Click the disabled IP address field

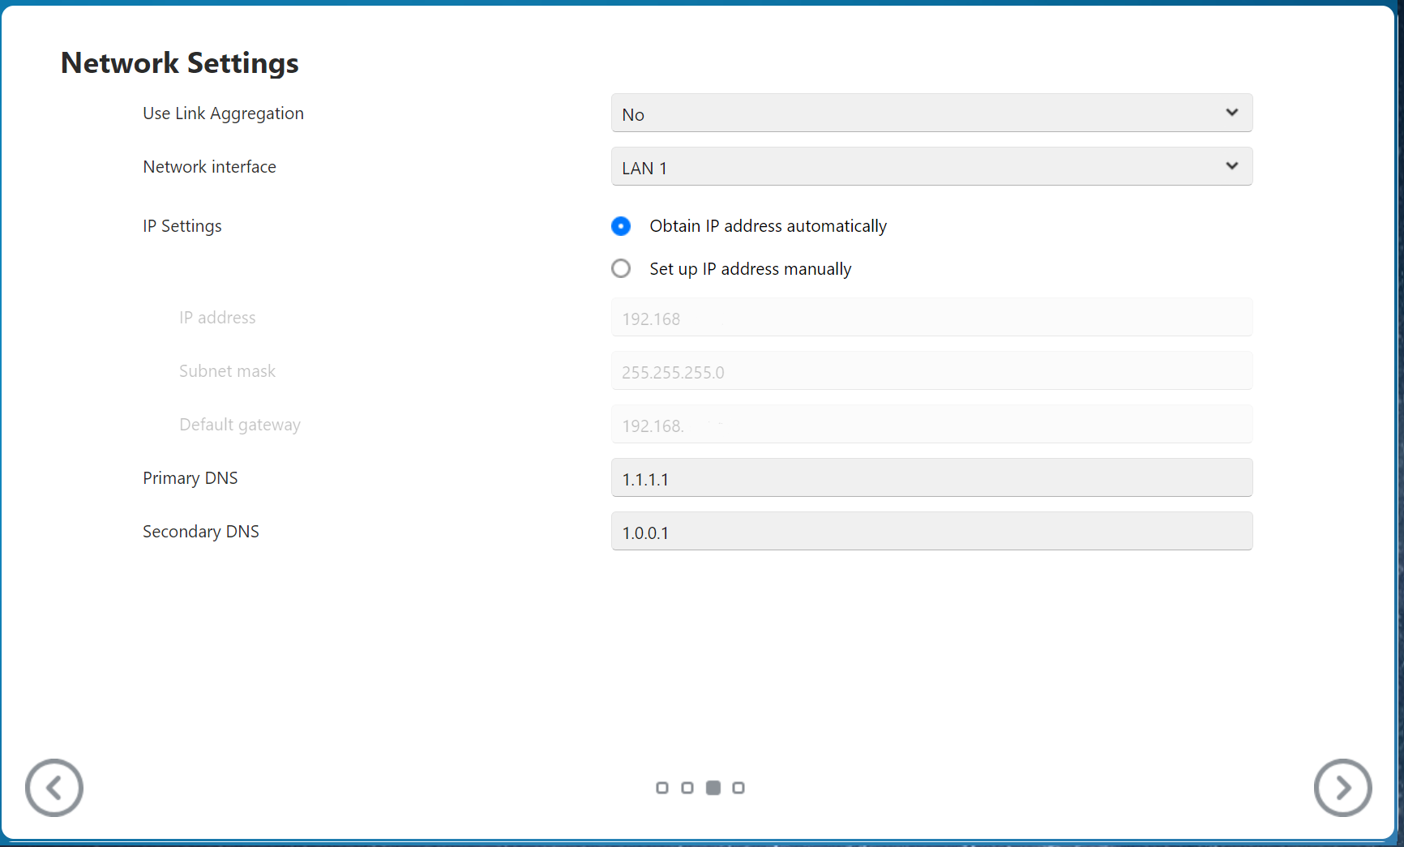coord(931,318)
